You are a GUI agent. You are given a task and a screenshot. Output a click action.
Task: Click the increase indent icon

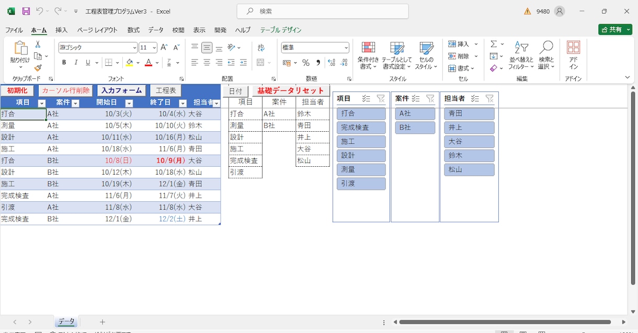[x=243, y=63]
